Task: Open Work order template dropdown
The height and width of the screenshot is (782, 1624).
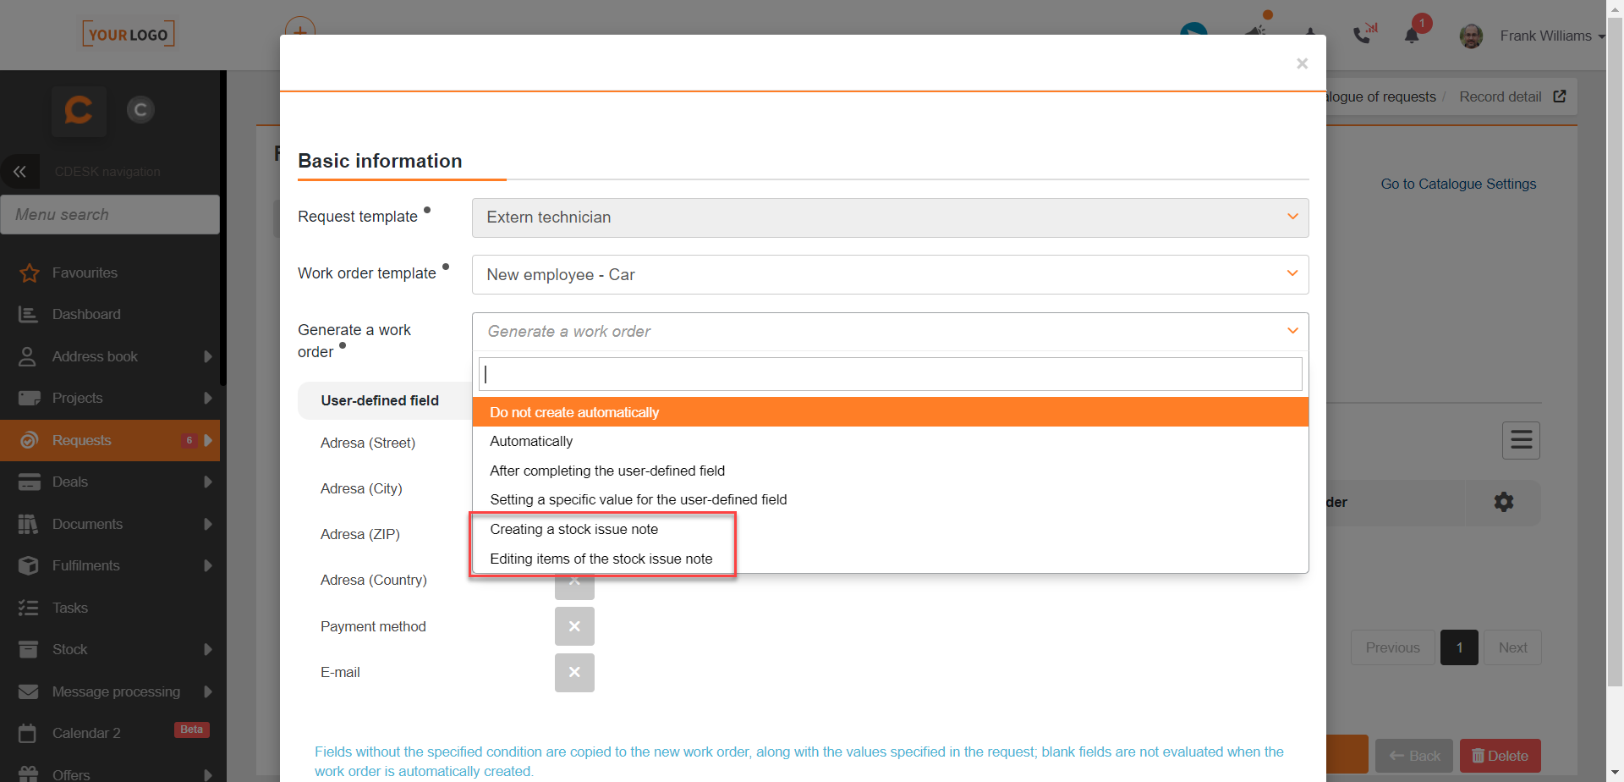Action: (890, 274)
